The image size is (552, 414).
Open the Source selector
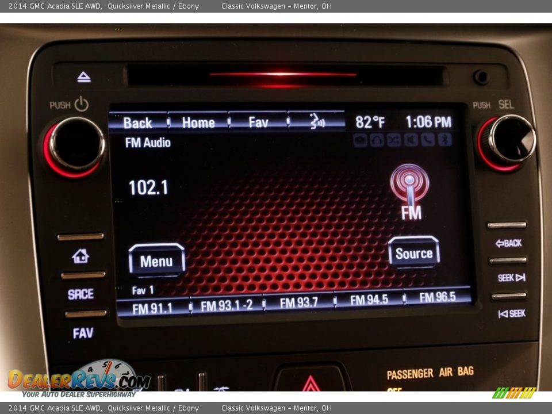(415, 252)
